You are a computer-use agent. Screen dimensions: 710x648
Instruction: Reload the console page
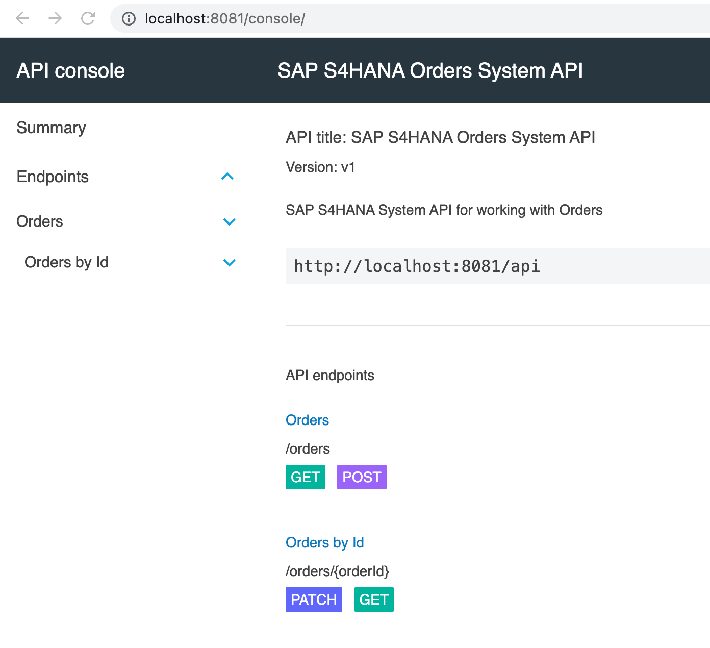(x=88, y=19)
